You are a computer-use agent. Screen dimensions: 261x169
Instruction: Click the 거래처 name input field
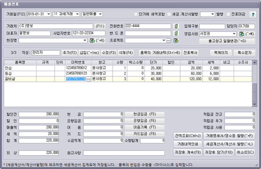pos(56,26)
